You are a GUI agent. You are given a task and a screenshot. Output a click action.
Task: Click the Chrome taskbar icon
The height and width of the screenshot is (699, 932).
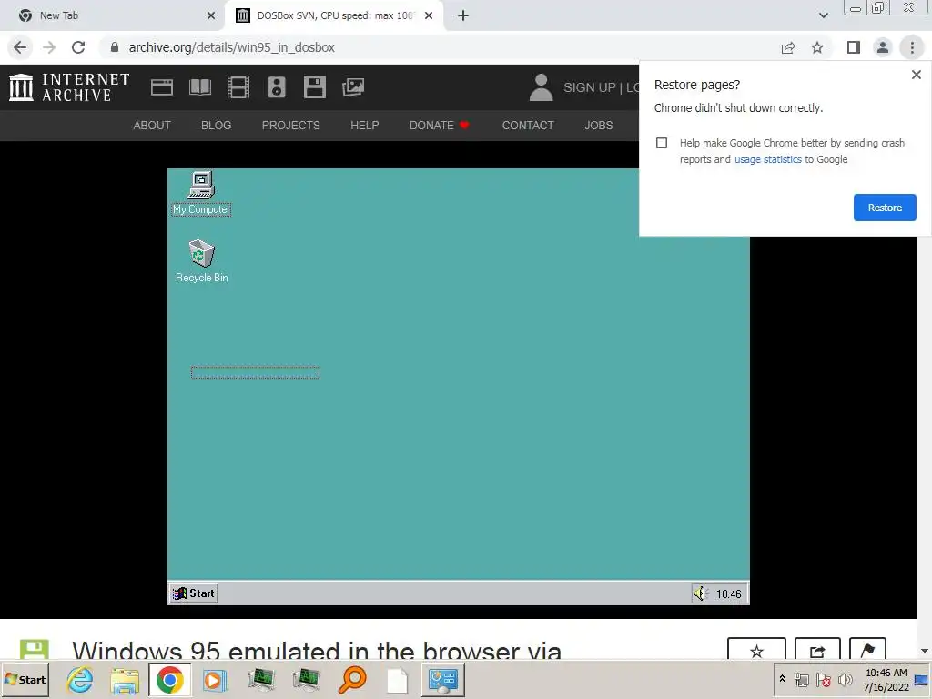coord(170,680)
